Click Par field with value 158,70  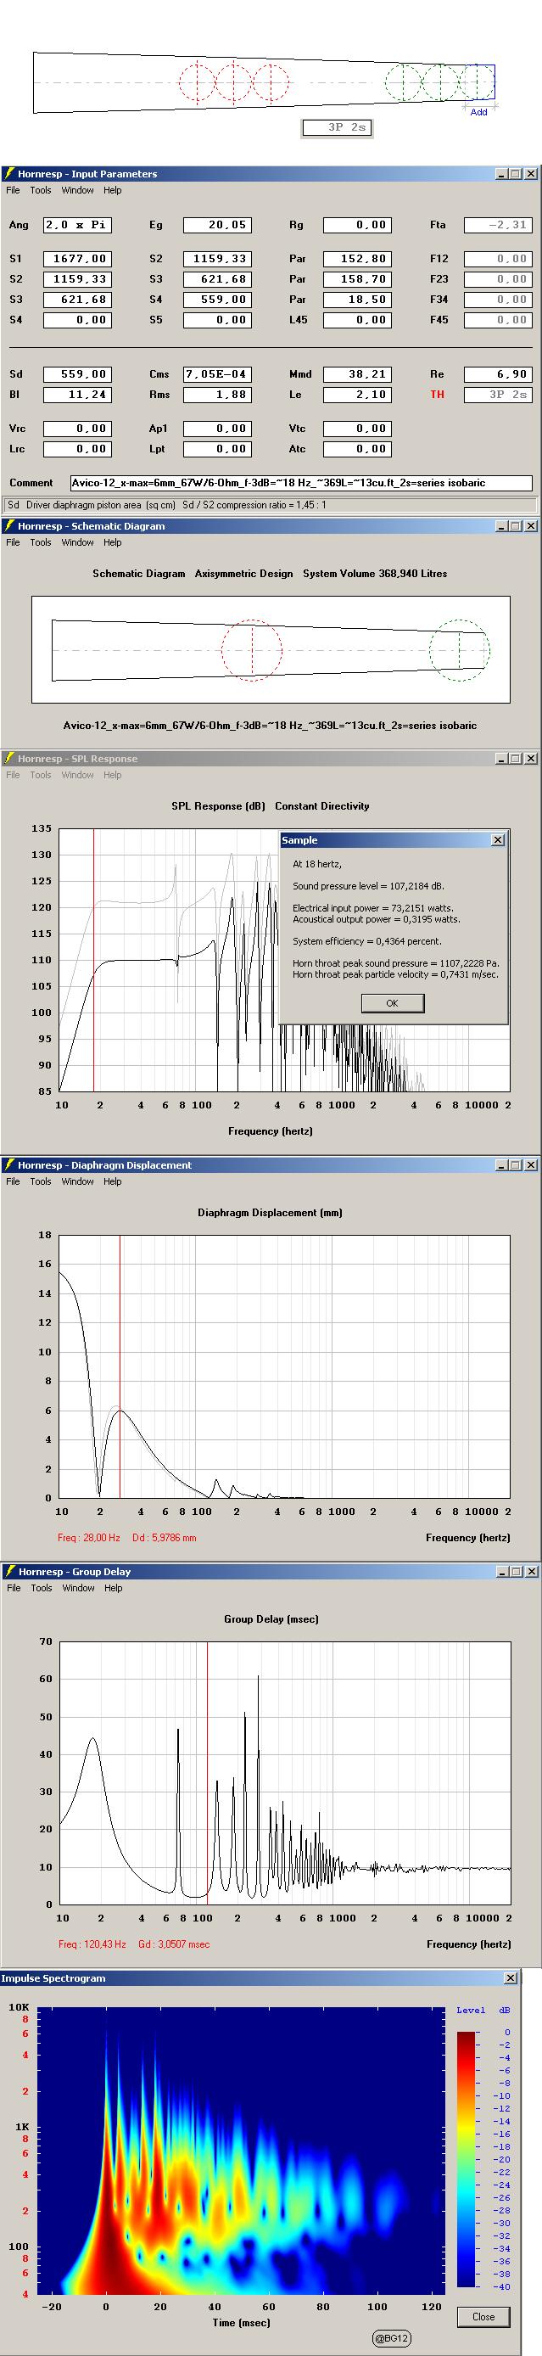pos(357,279)
